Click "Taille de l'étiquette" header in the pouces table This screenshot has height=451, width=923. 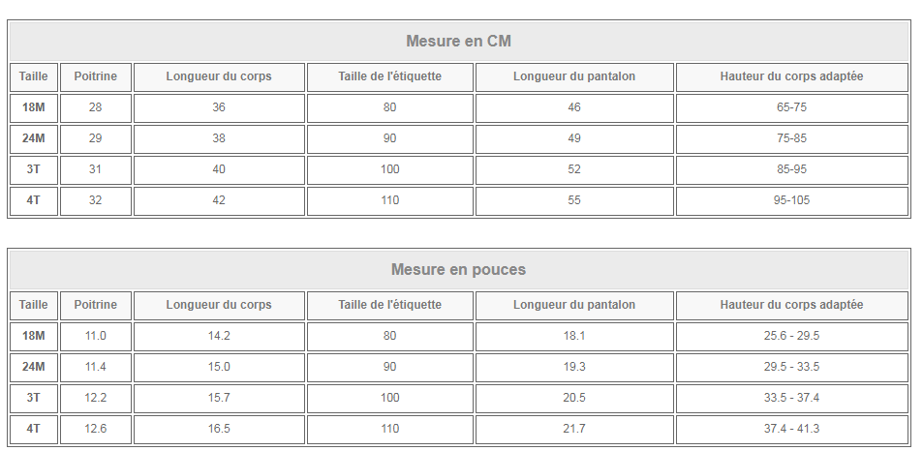(x=389, y=305)
